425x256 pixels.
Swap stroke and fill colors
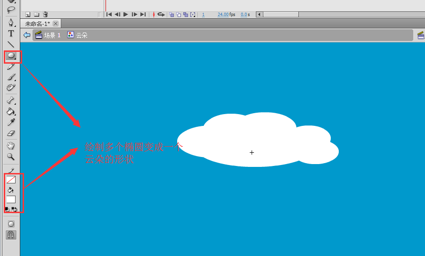click(x=14, y=209)
